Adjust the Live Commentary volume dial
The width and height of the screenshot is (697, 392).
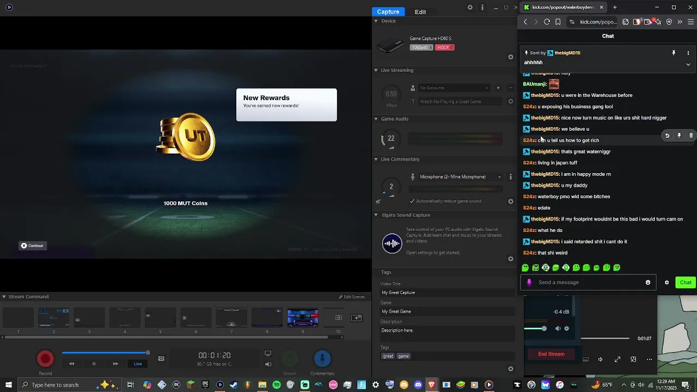(391, 187)
